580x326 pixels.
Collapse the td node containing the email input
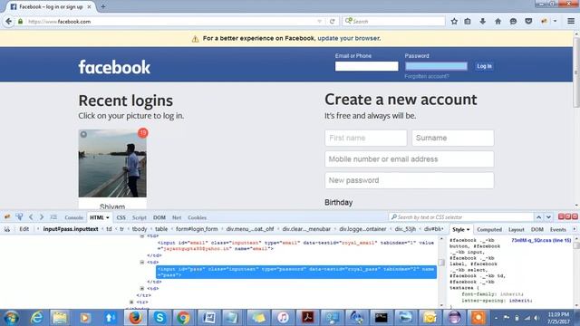142,235
